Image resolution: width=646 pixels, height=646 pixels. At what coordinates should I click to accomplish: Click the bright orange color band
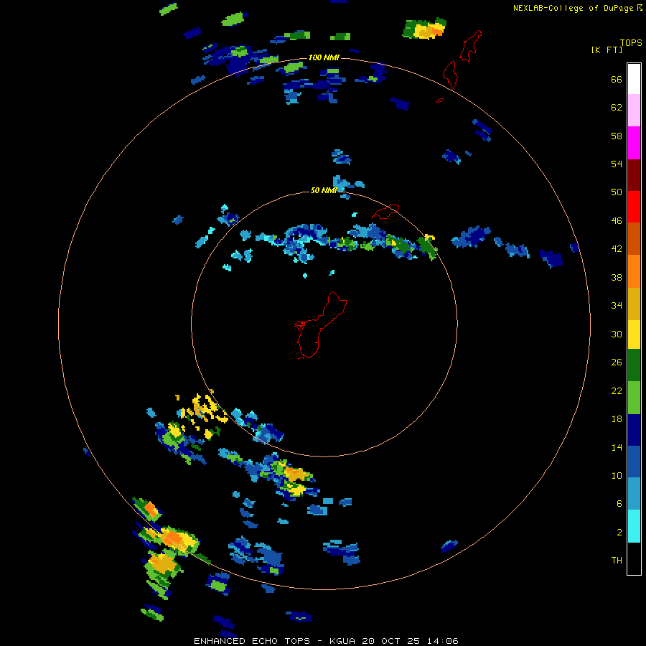(x=634, y=271)
